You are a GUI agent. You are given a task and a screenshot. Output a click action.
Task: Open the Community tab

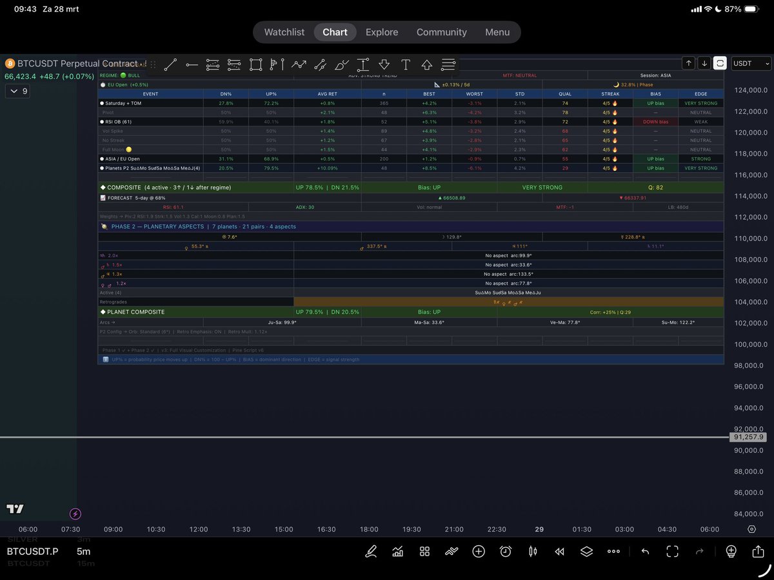(x=442, y=32)
